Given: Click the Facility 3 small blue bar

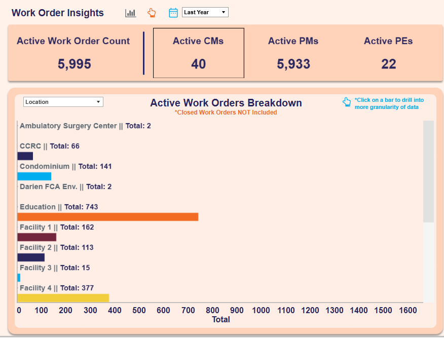Looking at the screenshot, I should (x=19, y=277).
